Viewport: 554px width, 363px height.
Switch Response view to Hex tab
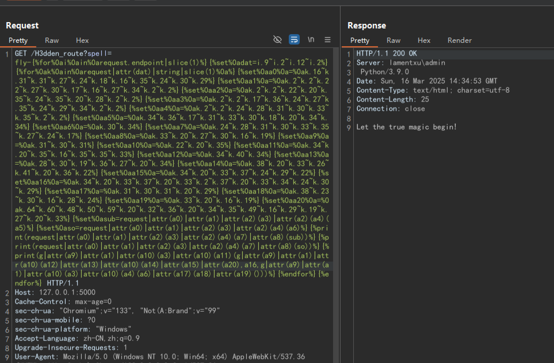pos(424,40)
